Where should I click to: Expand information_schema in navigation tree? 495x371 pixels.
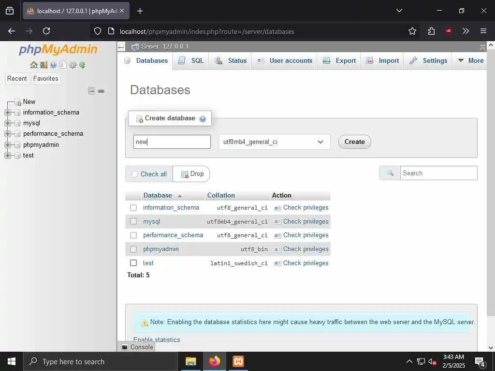(8, 113)
